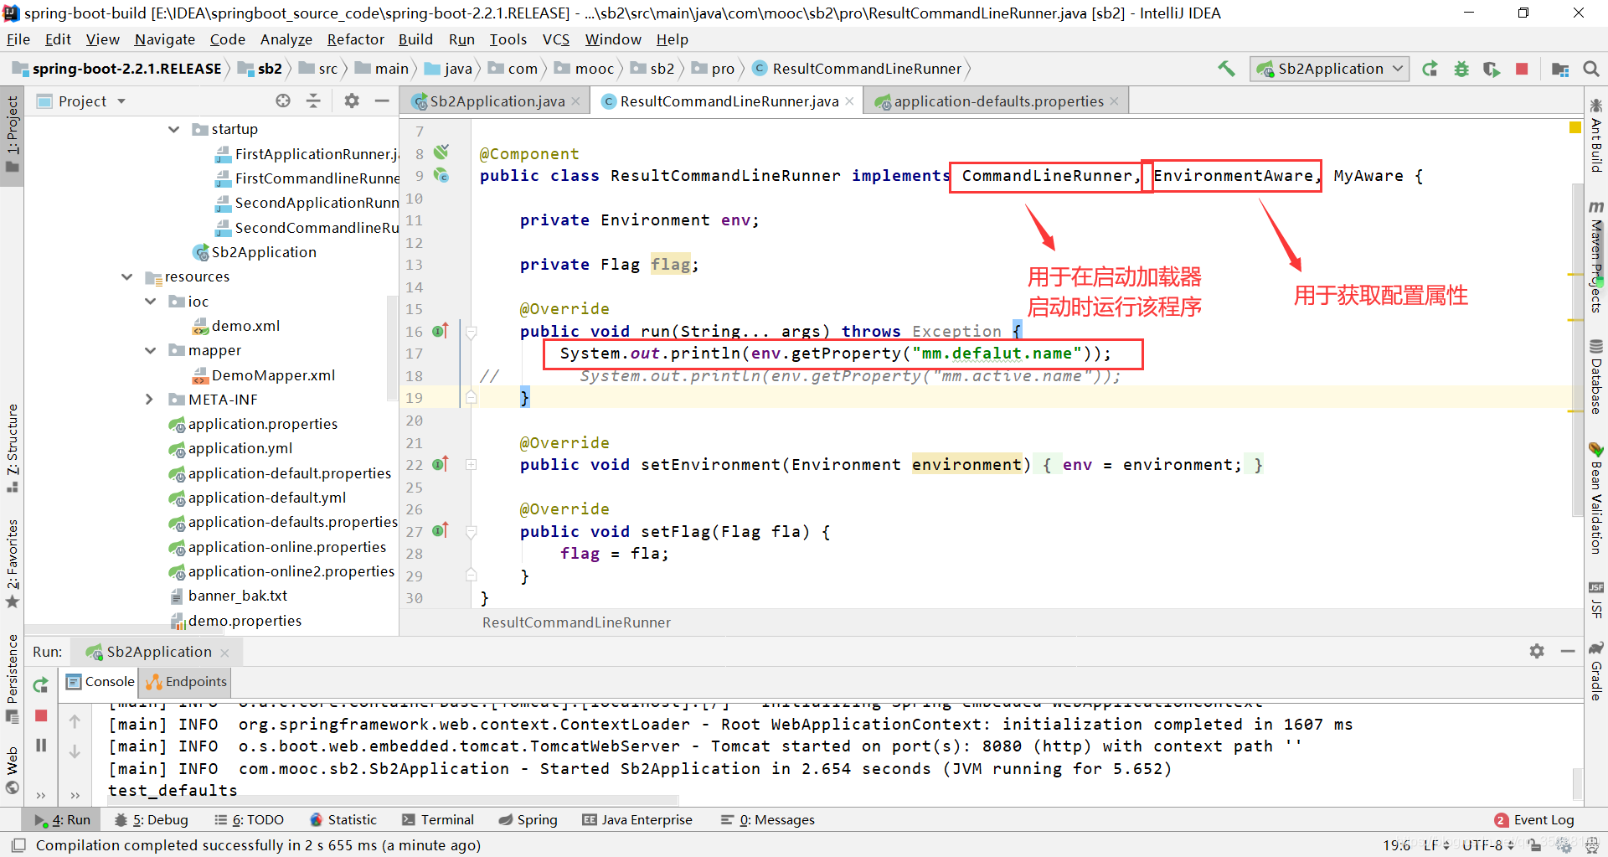Open the Java Enterprise tool window
Image resolution: width=1608 pixels, height=857 pixels.
[x=637, y=819]
